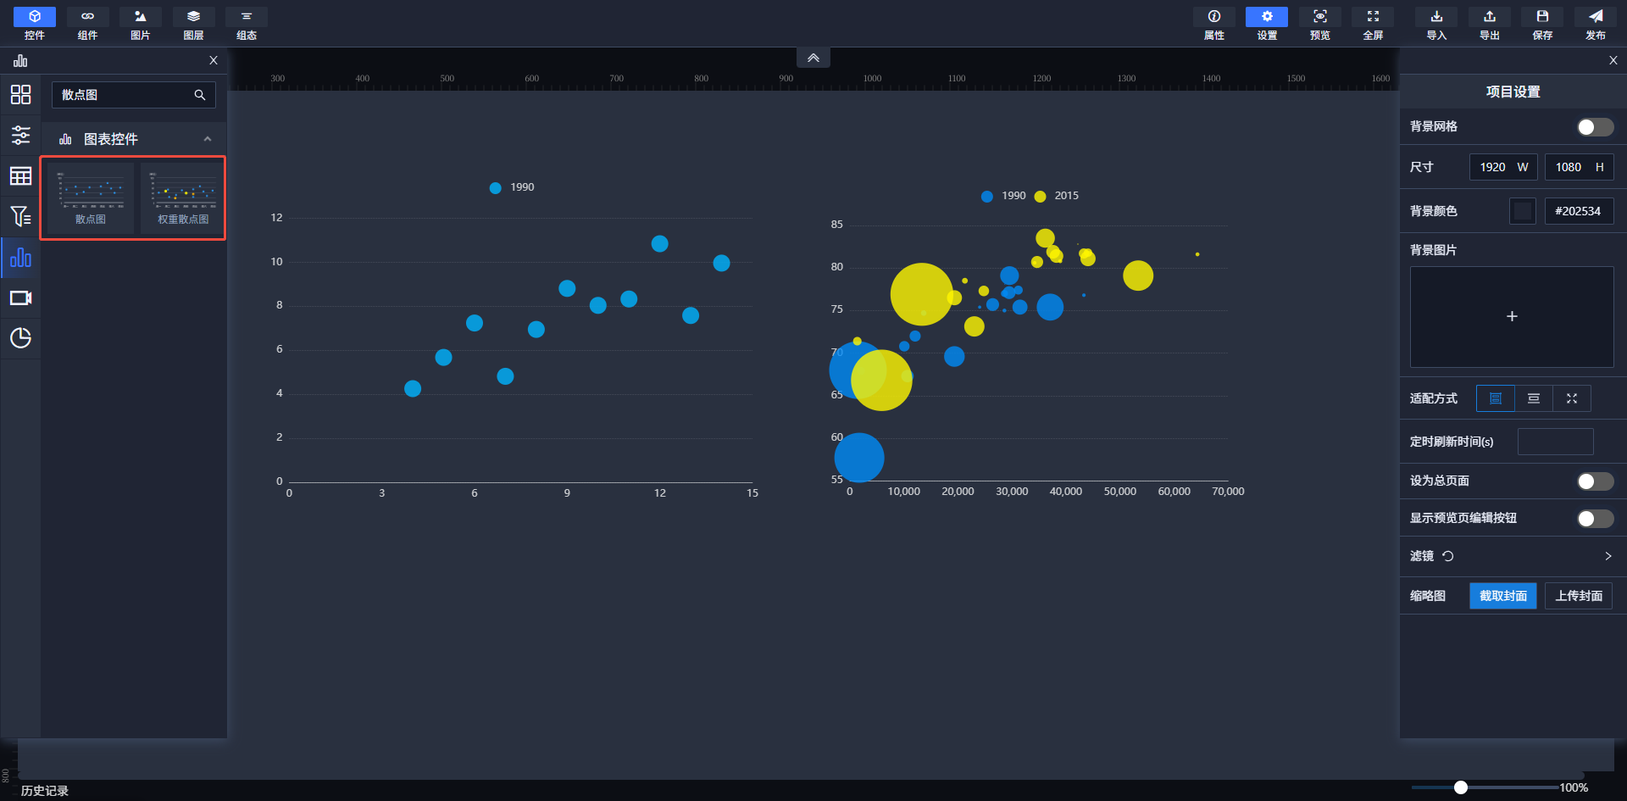Open the video media category sidebar icon
The width and height of the screenshot is (1627, 801).
(20, 298)
